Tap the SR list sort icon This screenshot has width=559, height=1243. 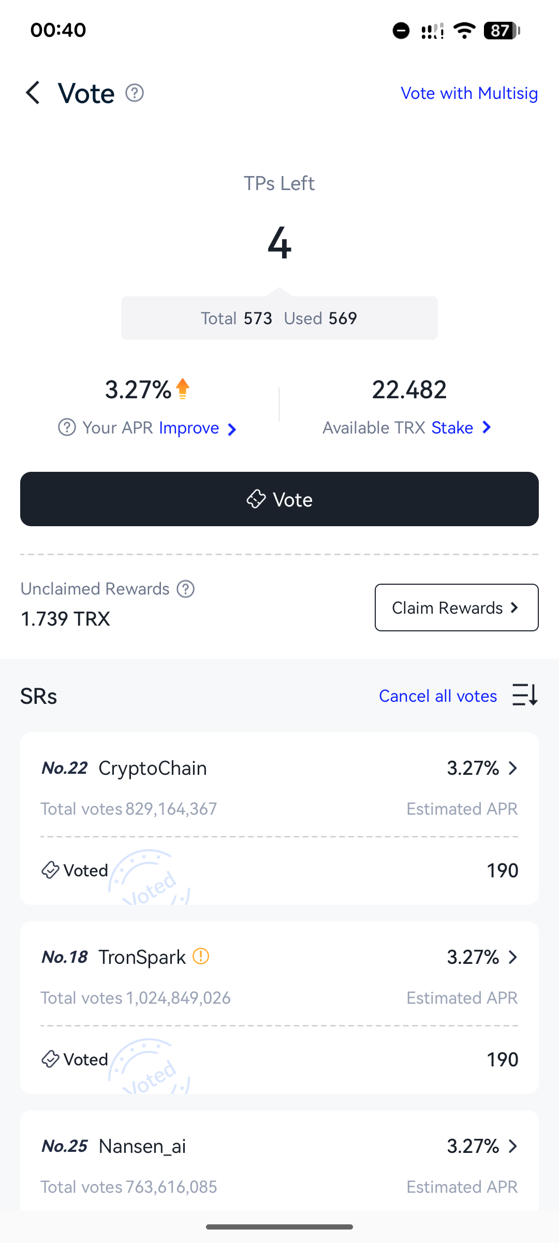tap(525, 695)
